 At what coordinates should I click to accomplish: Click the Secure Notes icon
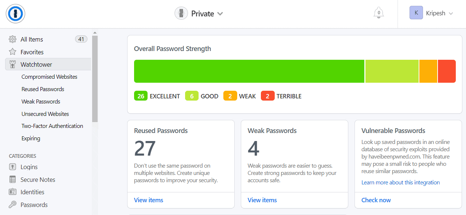(13, 180)
